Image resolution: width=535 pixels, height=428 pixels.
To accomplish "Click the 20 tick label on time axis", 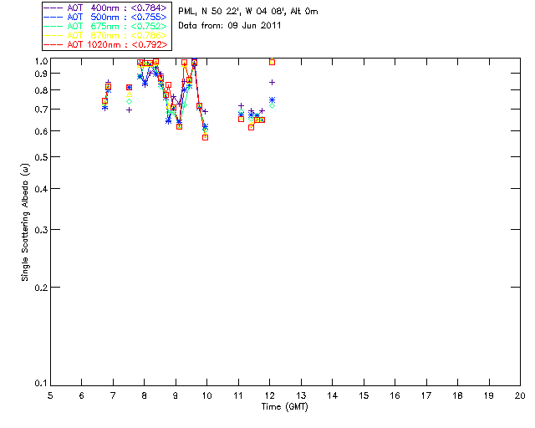I will pyautogui.click(x=520, y=395).
